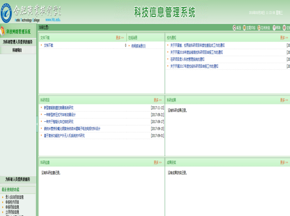Open 申报校内项目 in recent functions

pos(12,202)
